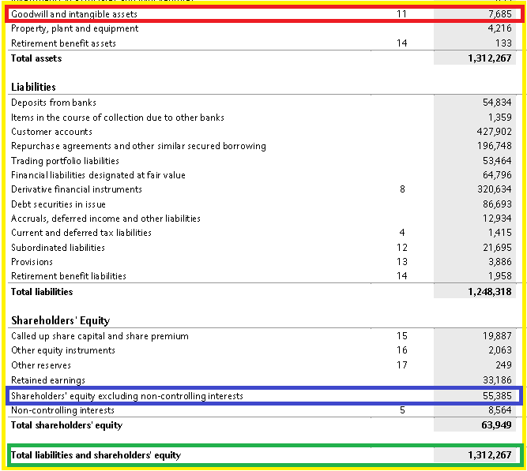Click the Retirement benefit assets value 133
Screen dimensions: 527x471
[x=503, y=43]
